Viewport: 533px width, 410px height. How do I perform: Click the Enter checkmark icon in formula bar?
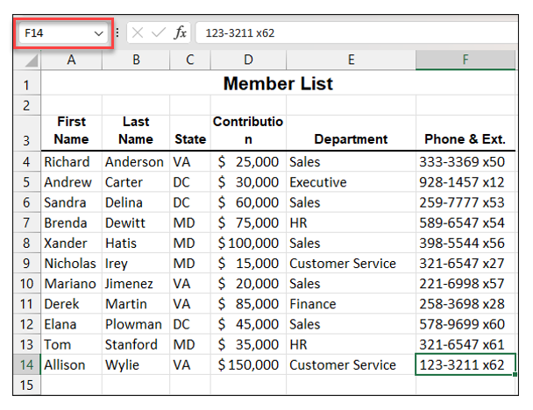159,33
